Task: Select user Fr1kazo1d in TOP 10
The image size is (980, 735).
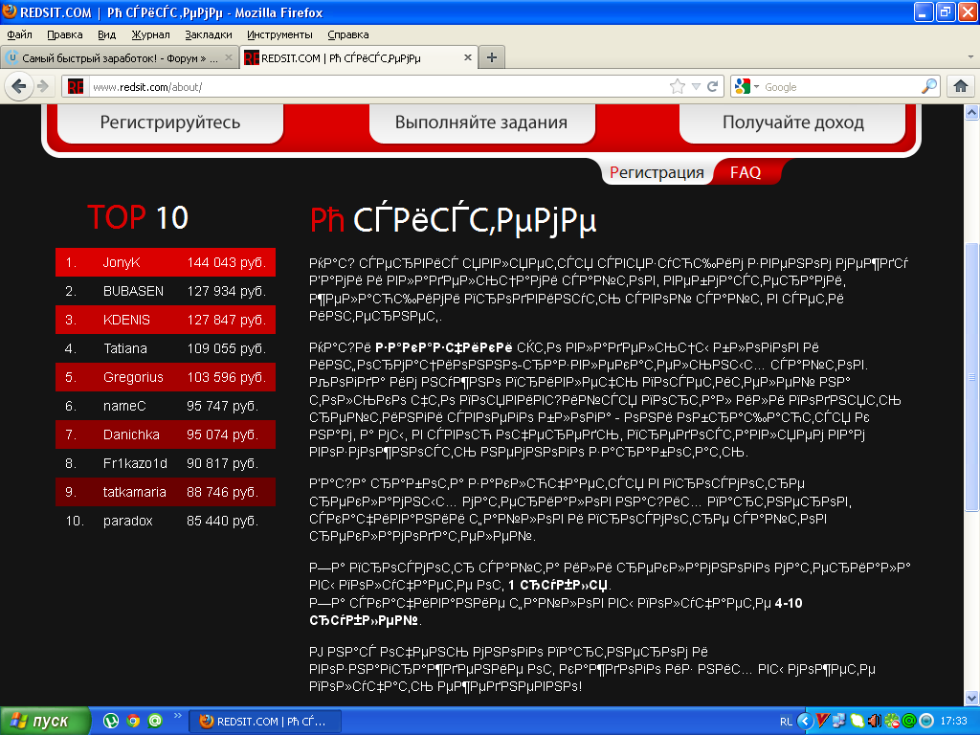Action: pyautogui.click(x=135, y=464)
